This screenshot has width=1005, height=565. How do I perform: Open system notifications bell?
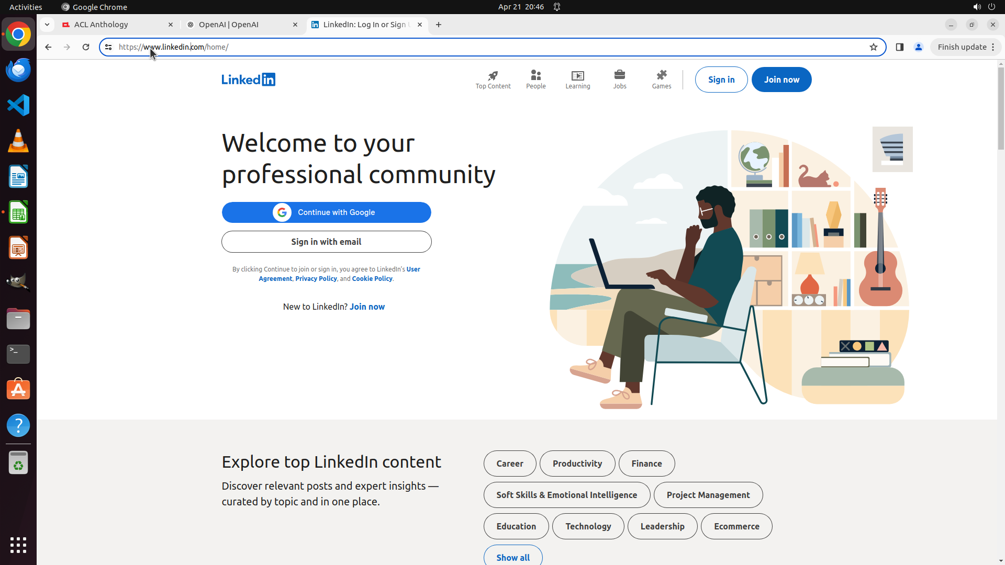point(557,7)
